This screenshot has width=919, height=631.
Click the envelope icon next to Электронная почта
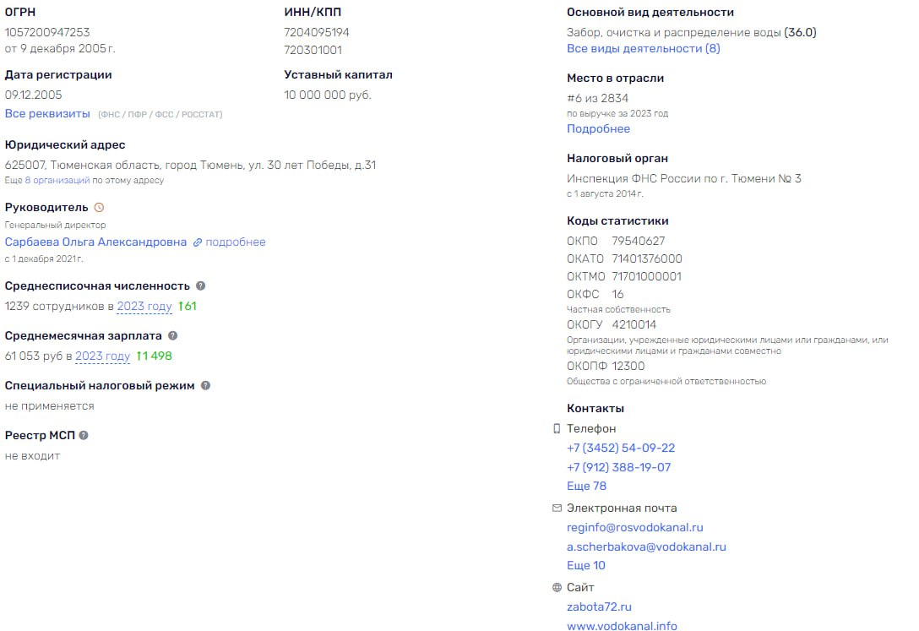click(x=557, y=508)
